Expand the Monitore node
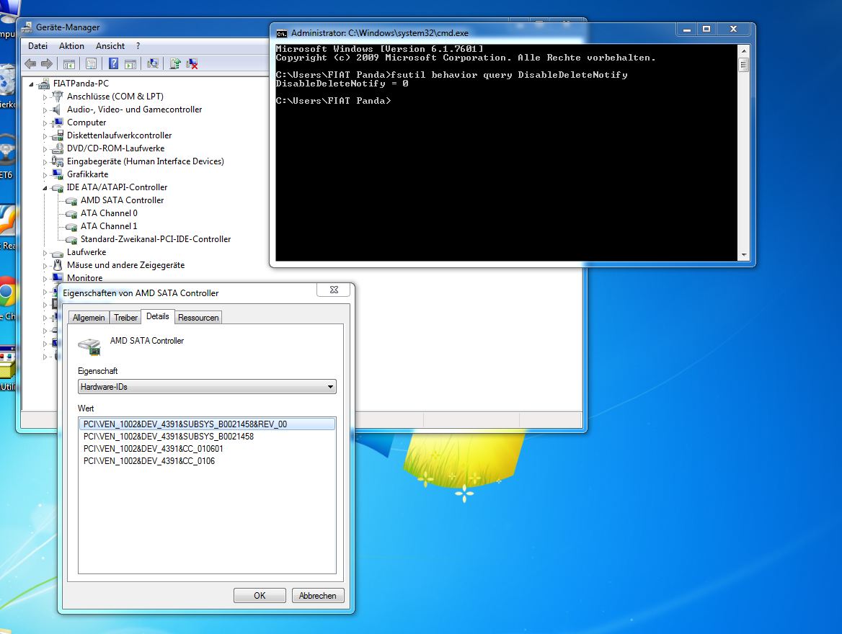The height and width of the screenshot is (634, 842). (x=45, y=279)
